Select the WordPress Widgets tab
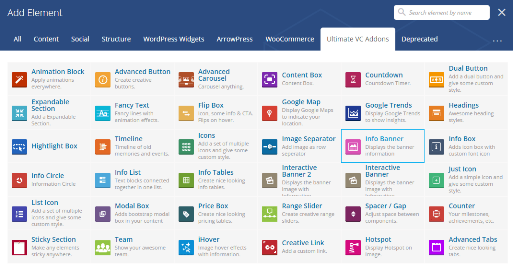 tap(174, 39)
